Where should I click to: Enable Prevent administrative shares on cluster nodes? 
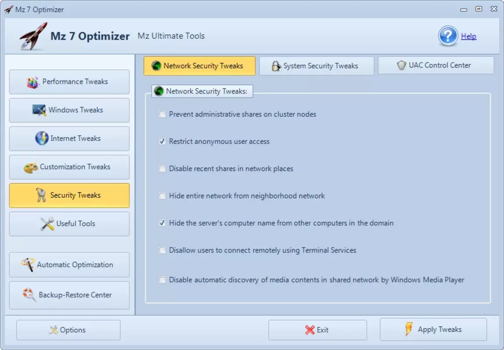[x=162, y=114]
